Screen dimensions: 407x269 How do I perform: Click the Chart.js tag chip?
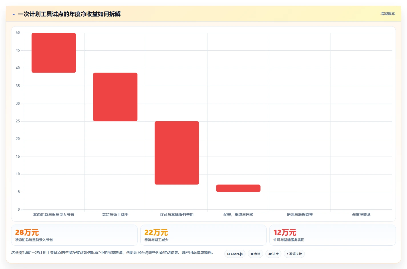click(235, 254)
